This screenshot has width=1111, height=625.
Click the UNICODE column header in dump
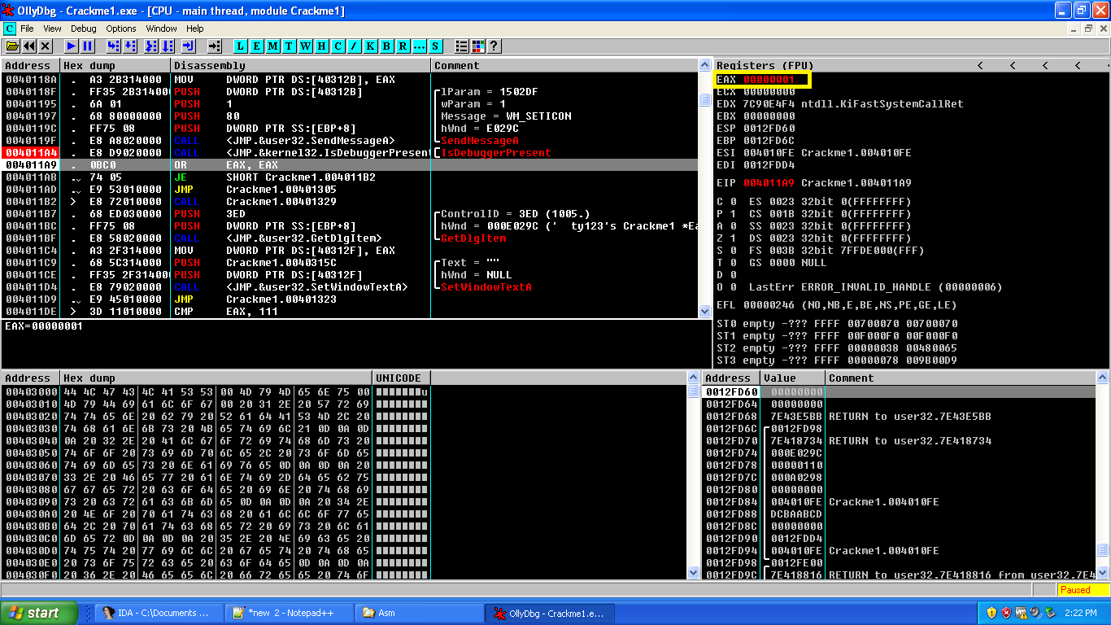402,378
